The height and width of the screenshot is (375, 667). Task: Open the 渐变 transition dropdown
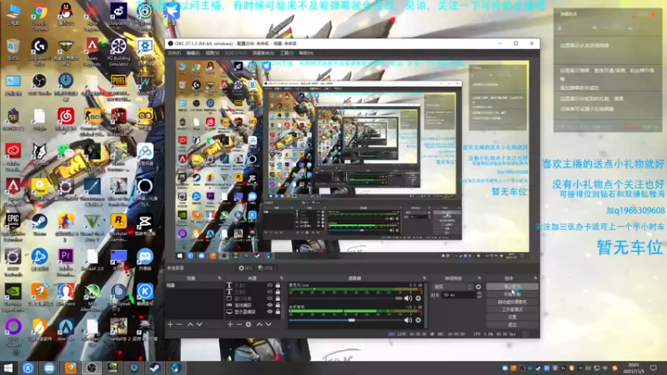coord(452,287)
